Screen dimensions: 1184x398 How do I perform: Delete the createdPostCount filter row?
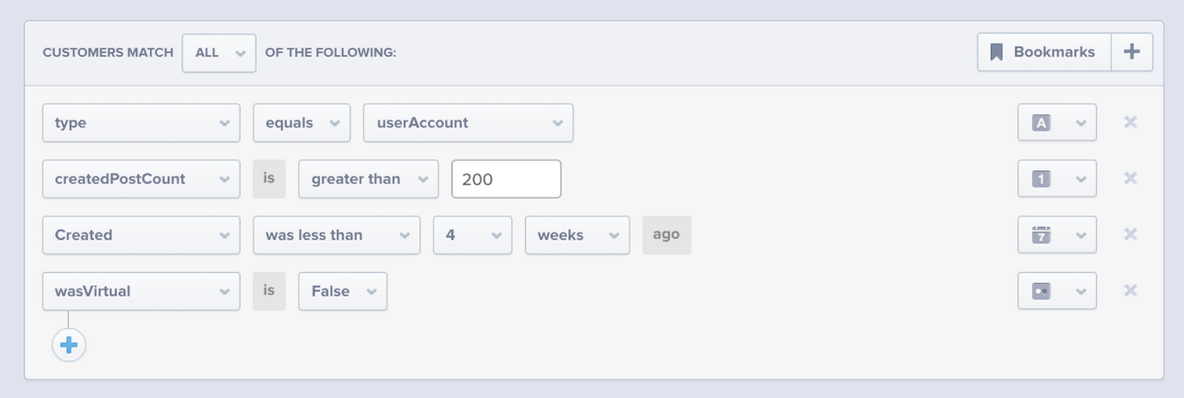point(1131,178)
